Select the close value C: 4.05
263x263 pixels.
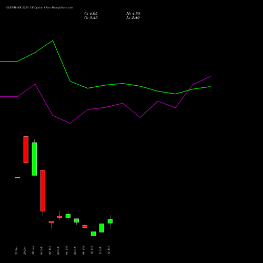[91, 14]
